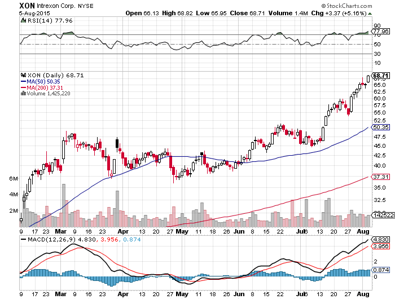Click the MACD(12,26,9) indicator label
The width and height of the screenshot is (395, 299).
(52, 239)
